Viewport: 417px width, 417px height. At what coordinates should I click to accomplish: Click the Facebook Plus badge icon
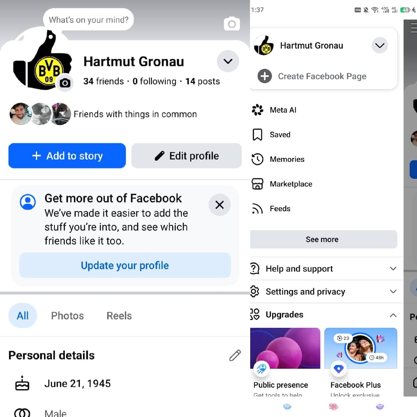tap(339, 369)
